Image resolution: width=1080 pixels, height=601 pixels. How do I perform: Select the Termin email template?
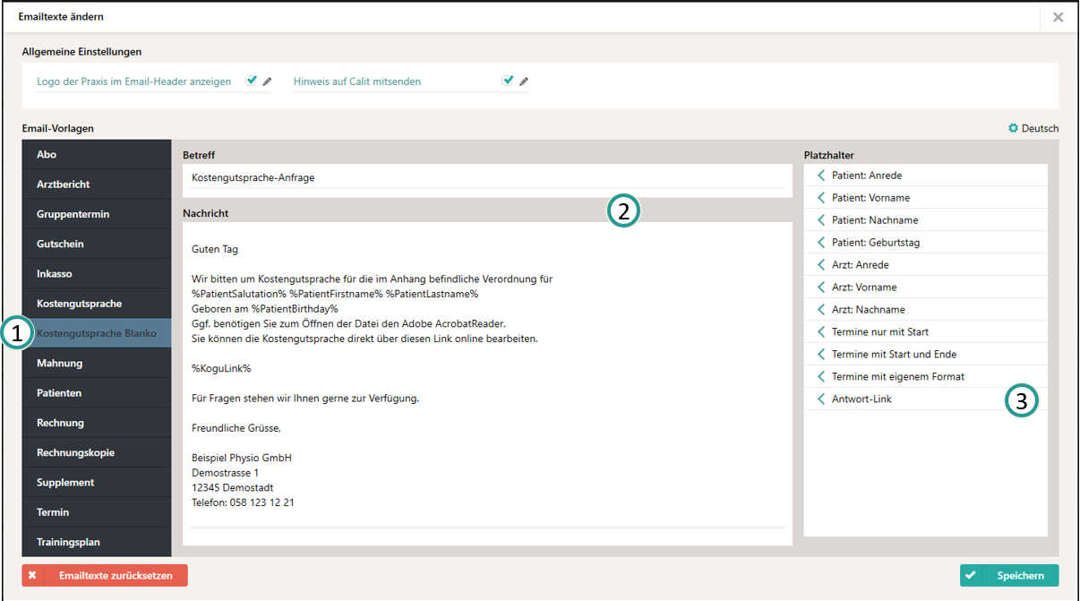(x=97, y=512)
